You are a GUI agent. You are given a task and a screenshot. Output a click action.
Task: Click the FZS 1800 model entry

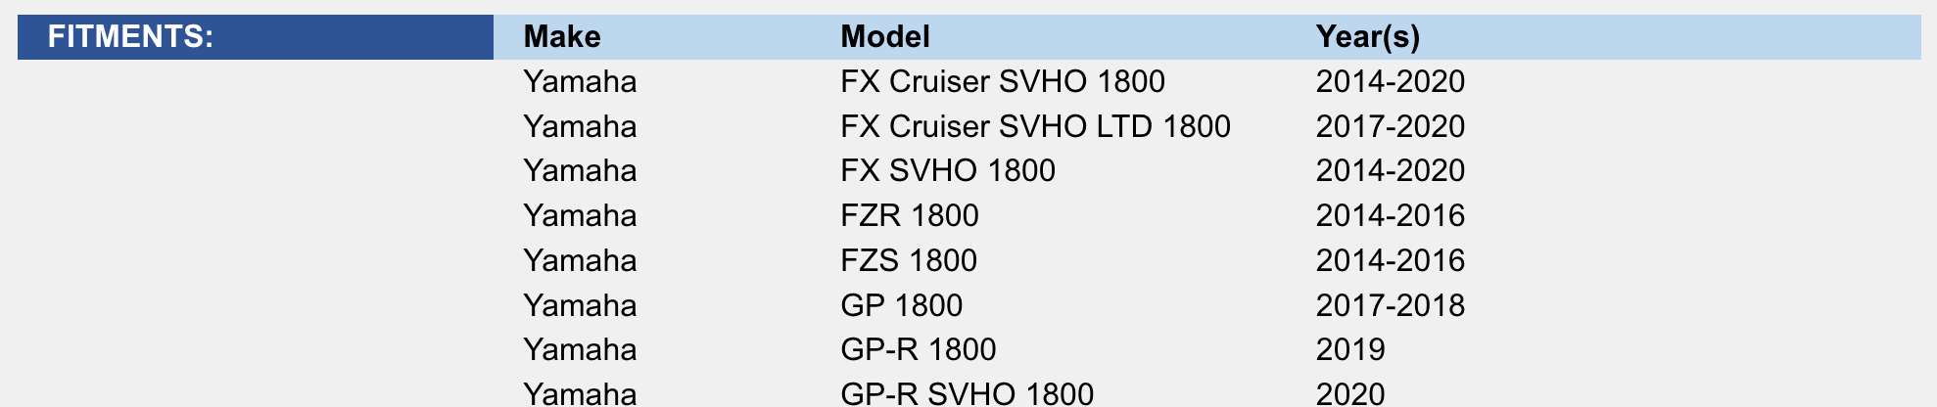(x=909, y=260)
